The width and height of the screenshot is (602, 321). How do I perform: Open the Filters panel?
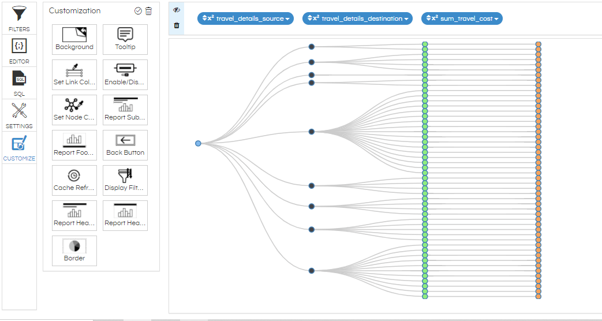(19, 18)
